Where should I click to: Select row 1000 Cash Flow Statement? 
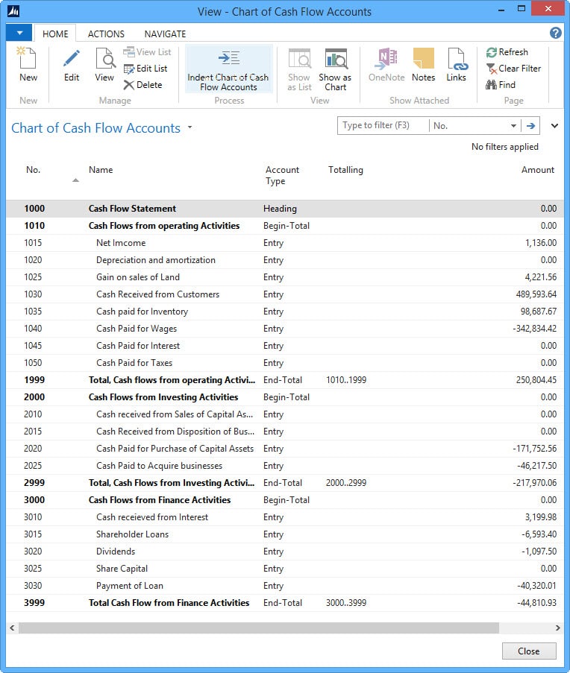pyautogui.click(x=285, y=209)
